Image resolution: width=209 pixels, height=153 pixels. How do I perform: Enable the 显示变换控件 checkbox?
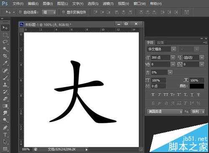click(x=64, y=12)
